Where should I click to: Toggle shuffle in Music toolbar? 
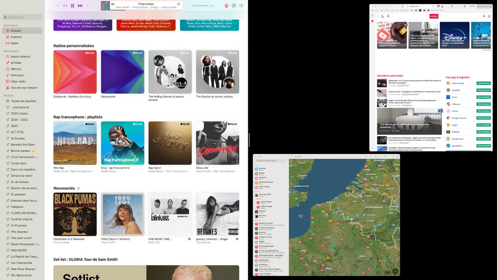(x=57, y=5)
